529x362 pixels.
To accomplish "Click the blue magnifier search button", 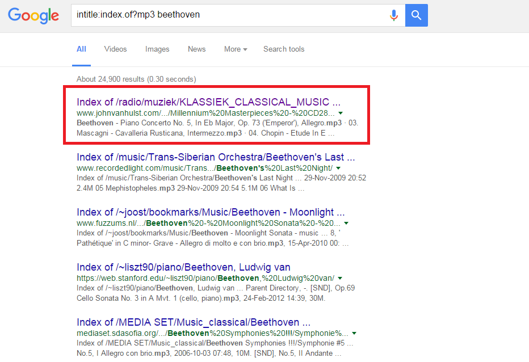I will pyautogui.click(x=416, y=15).
